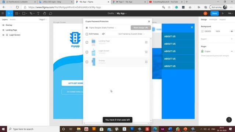Screen dimensions: 235x132
Task: Select the Hand tool
Action: 44,14
